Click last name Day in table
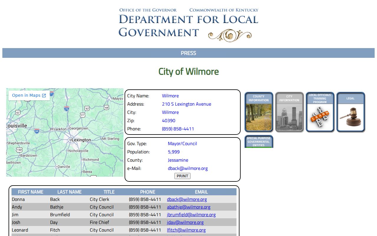 54,222
